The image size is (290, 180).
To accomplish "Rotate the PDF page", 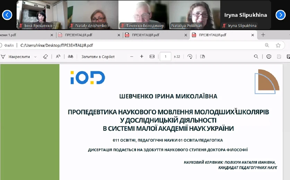I will (190, 57).
